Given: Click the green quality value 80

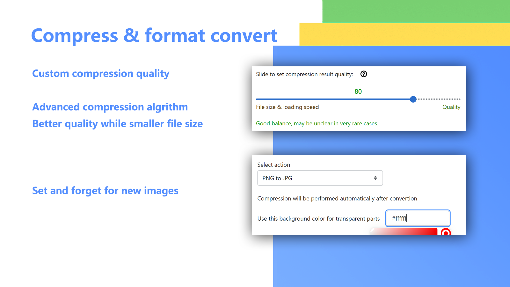Looking at the screenshot, I should click(358, 92).
